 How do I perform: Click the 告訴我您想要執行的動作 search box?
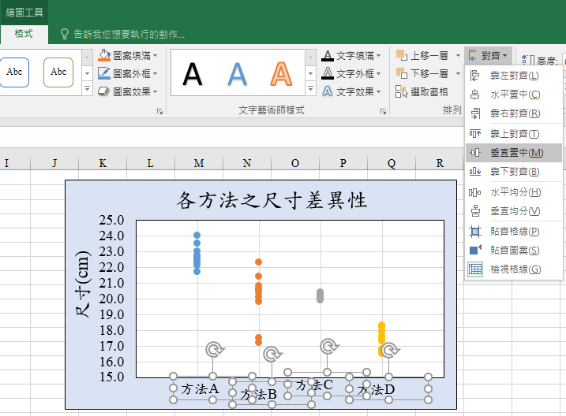pos(129,34)
